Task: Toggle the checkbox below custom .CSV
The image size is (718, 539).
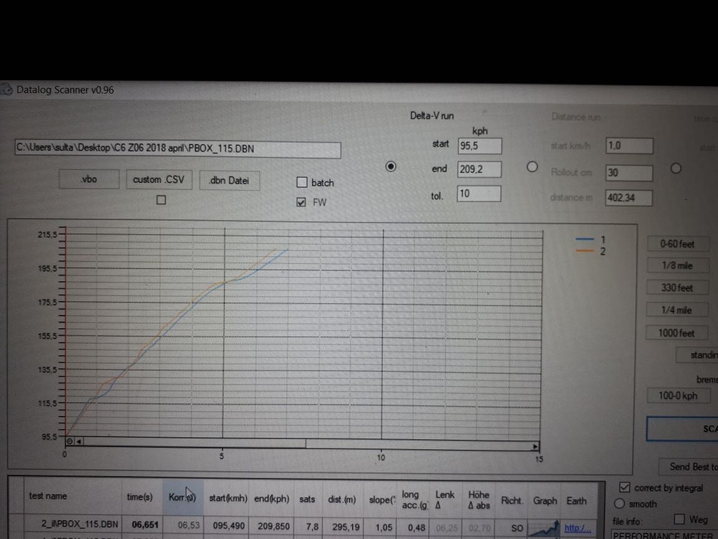Action: click(x=161, y=200)
